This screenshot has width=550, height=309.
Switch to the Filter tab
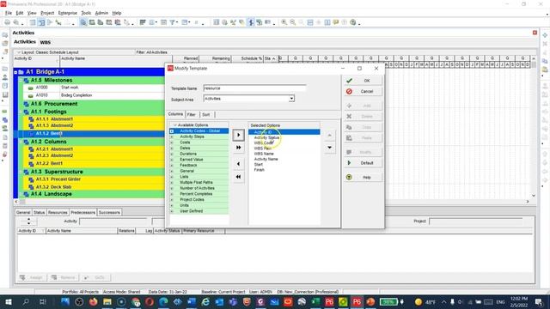191,114
